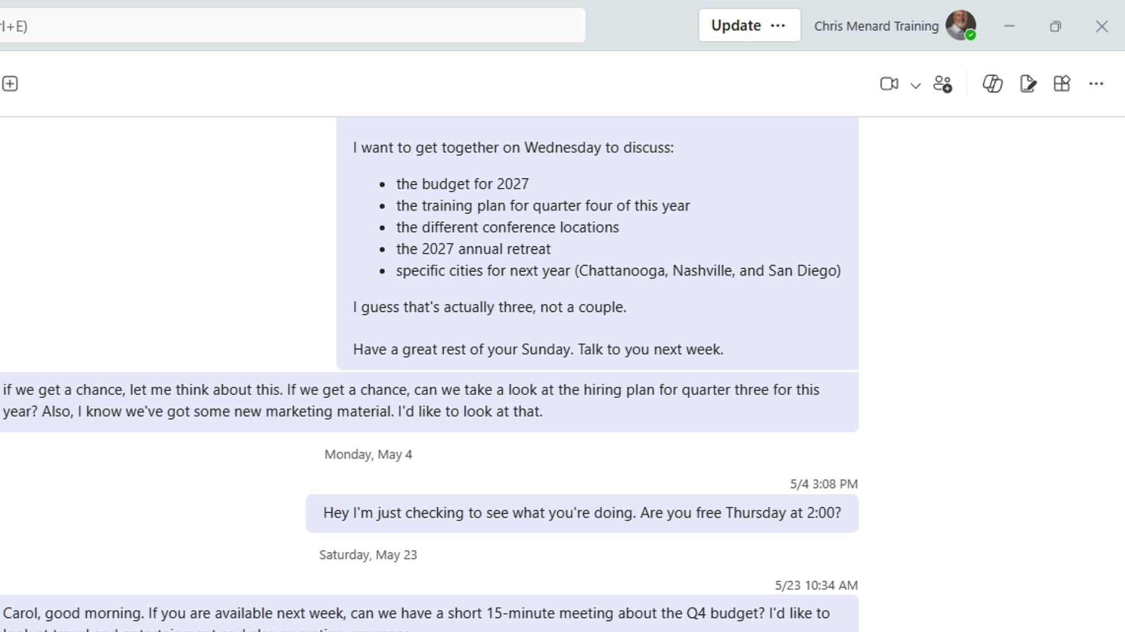Click the Monday, May 4 date divider

[x=368, y=455]
